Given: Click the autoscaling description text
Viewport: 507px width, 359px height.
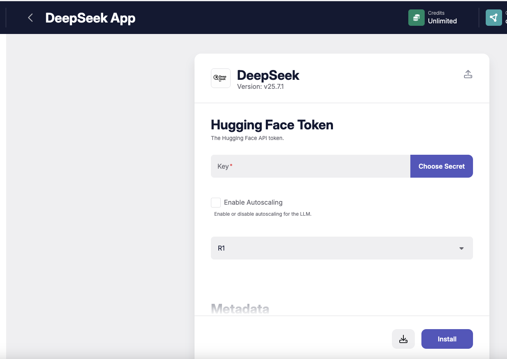Looking at the screenshot, I should pyautogui.click(x=263, y=214).
